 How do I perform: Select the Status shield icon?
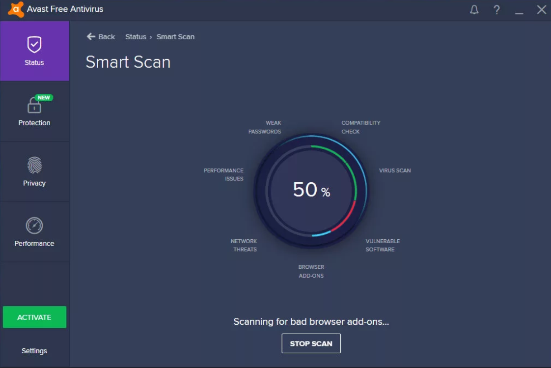[34, 44]
